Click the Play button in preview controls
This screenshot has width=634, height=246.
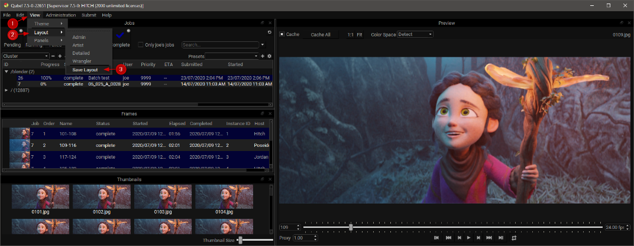(x=468, y=238)
